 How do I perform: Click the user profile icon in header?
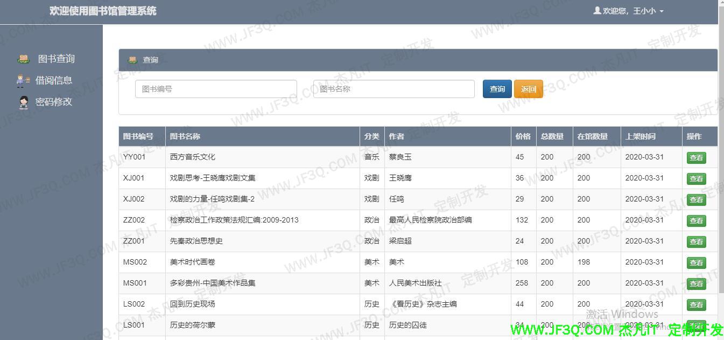click(597, 11)
